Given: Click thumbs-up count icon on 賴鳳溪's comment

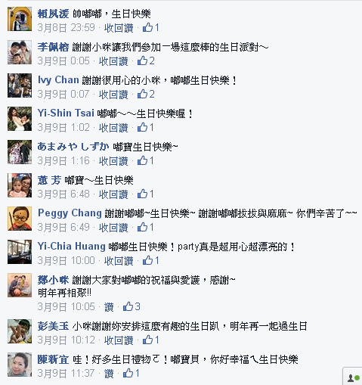Looking at the screenshot, I should point(148,27).
